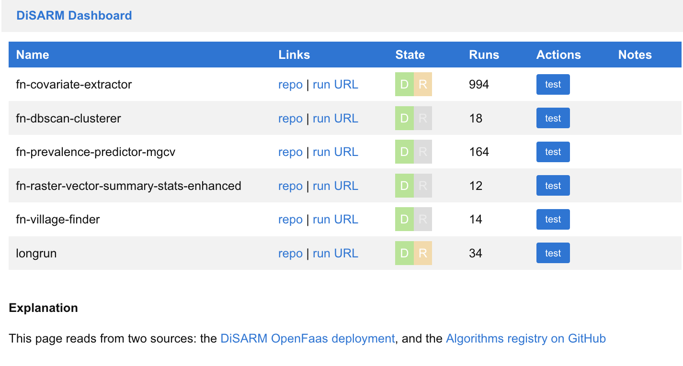
Task: Open run URL for fn-dbscan-clusterer
Action: point(335,118)
